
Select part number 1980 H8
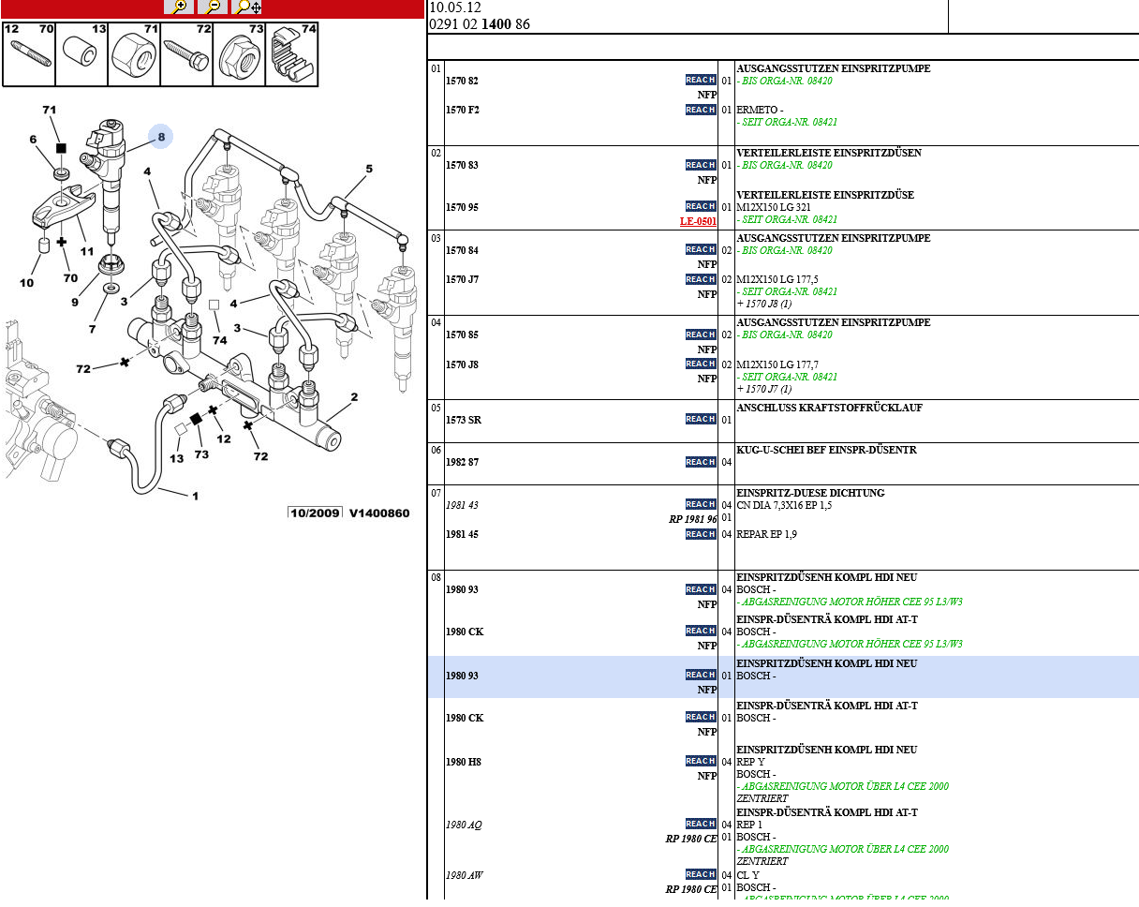coord(463,763)
